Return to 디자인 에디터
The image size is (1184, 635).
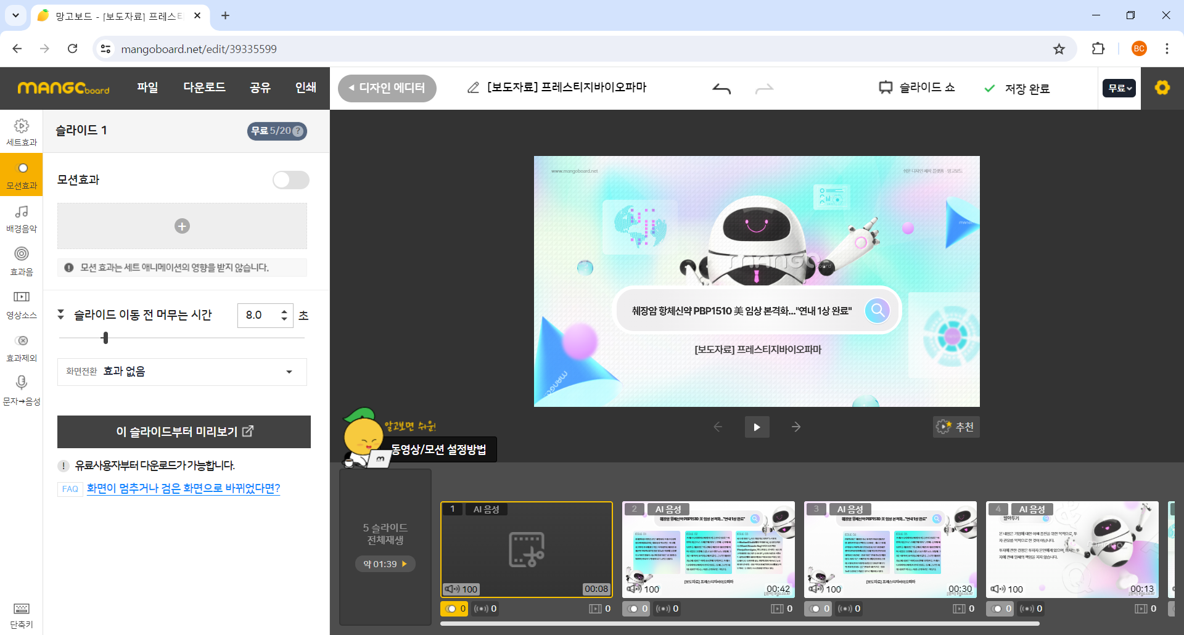pos(387,88)
